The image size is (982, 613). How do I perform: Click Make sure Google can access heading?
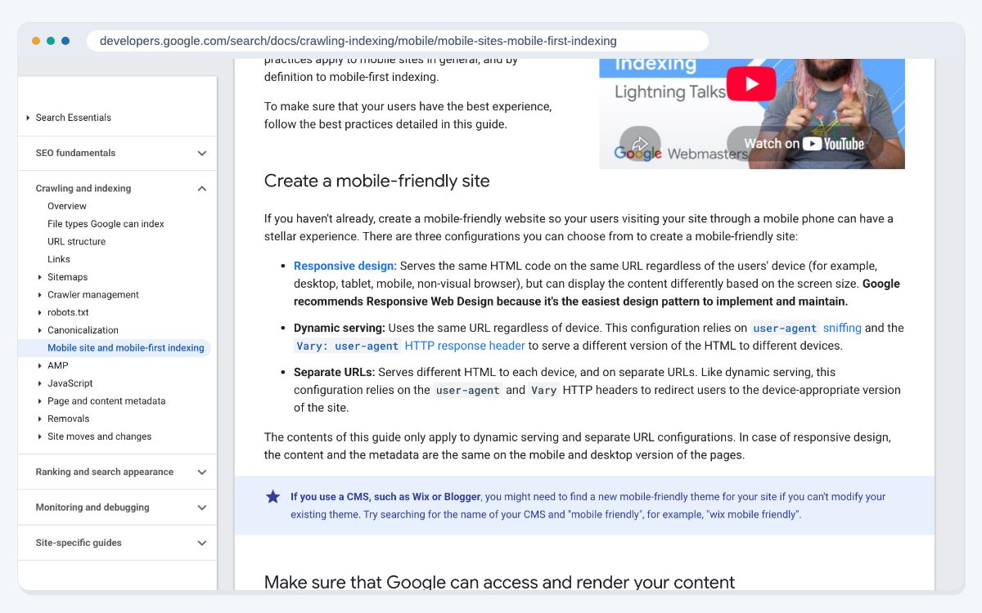(x=500, y=583)
